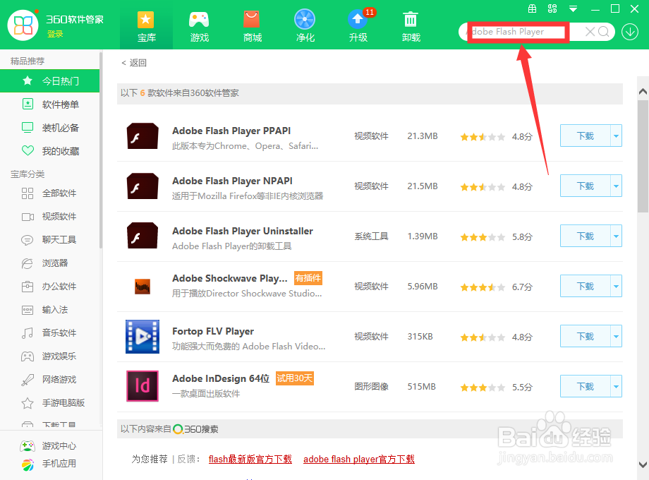649x480 pixels.
Task: Select 游戏娱乐 category
Action: tap(49, 356)
